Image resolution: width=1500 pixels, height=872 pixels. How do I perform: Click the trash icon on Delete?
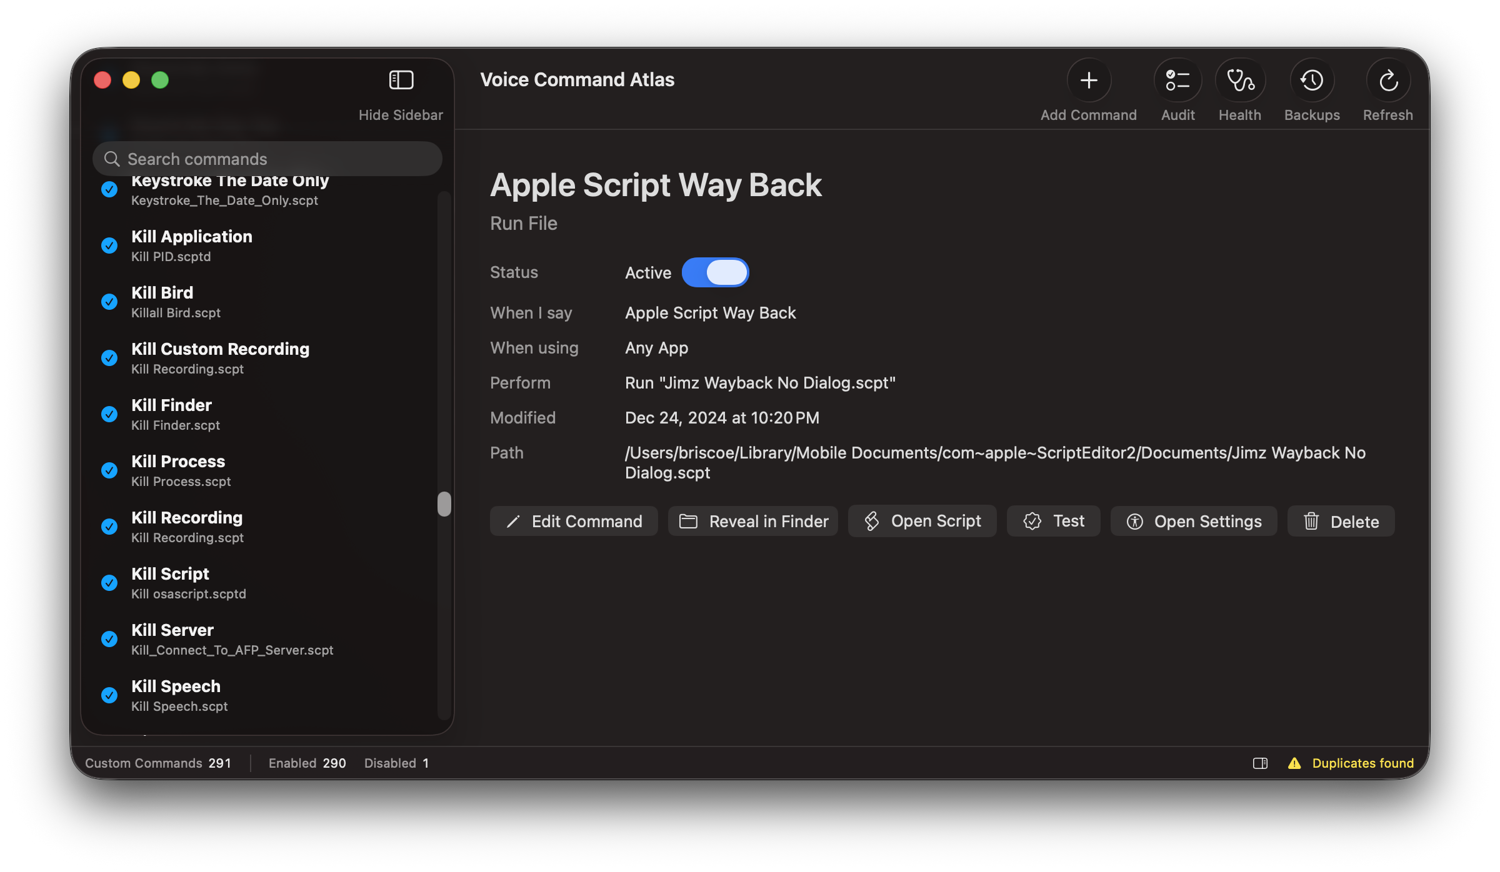point(1311,521)
